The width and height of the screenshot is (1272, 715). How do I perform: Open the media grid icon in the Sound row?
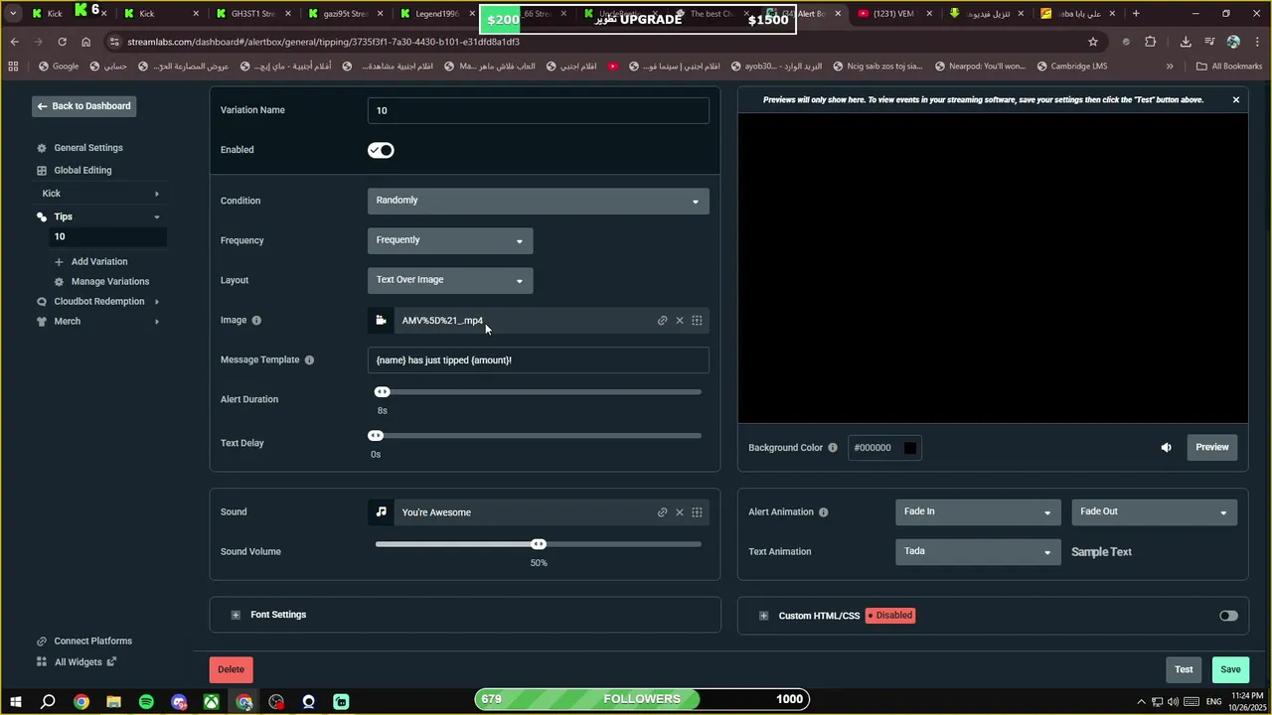pos(697,512)
